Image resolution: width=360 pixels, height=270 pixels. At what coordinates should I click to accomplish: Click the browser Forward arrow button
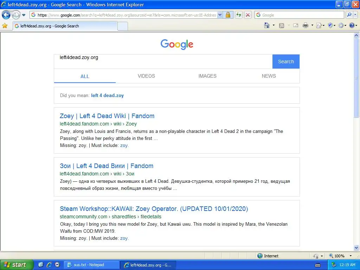[x=16, y=15]
